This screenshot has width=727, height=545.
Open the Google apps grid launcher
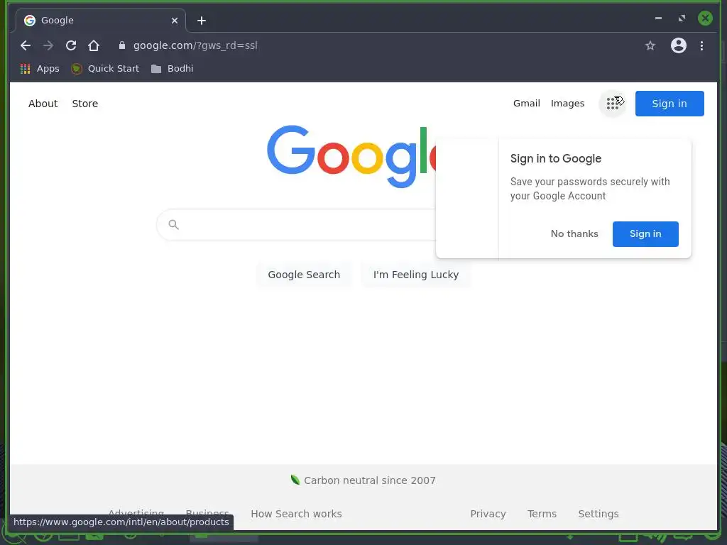coord(613,104)
